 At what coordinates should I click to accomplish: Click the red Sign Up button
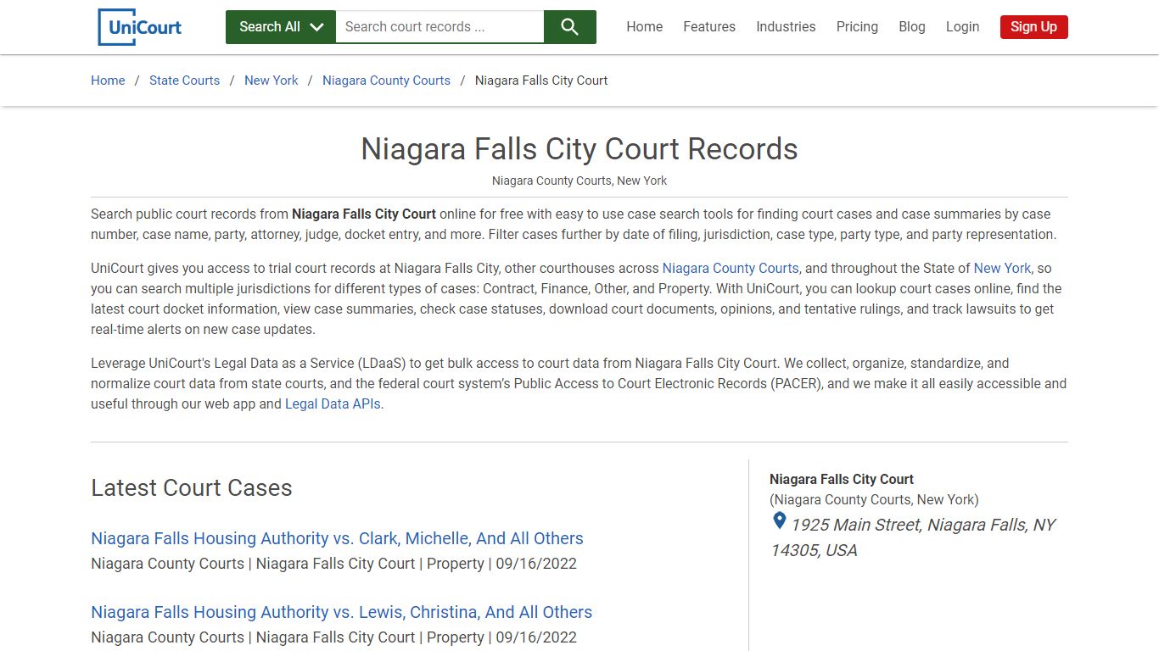coord(1033,27)
